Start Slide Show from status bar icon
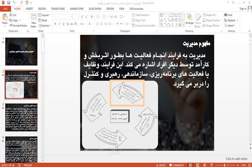Image resolution: width=252 pixels, height=167 pixels. 212,165
